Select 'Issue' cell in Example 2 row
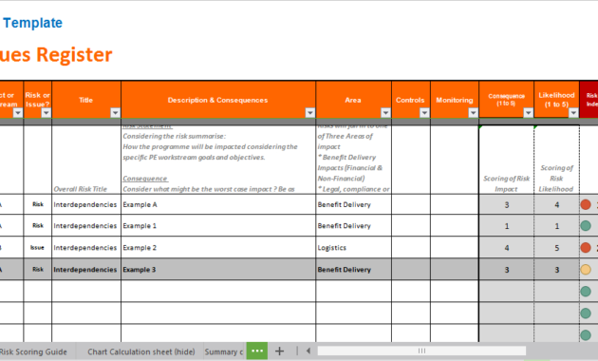Image resolution: width=598 pixels, height=361 pixels. coord(37,248)
